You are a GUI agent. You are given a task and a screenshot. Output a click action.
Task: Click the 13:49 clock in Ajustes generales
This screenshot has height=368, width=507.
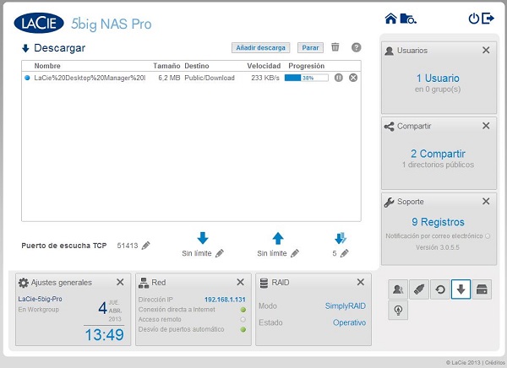click(104, 334)
